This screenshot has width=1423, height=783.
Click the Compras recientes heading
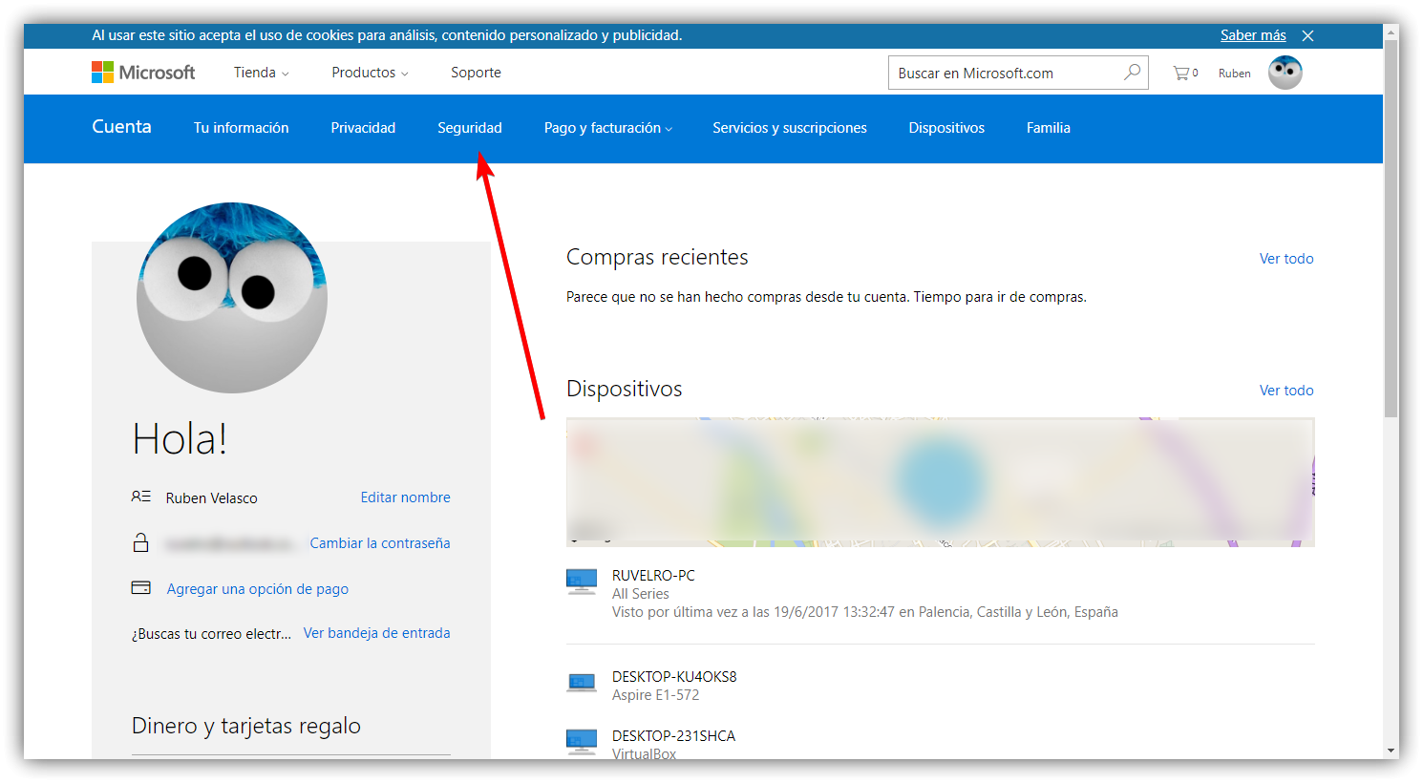[x=657, y=257]
